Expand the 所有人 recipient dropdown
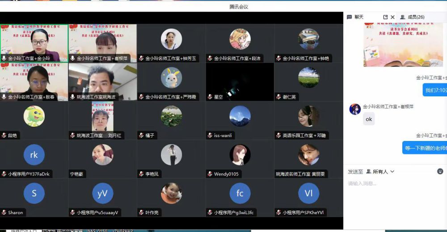 [380, 171]
